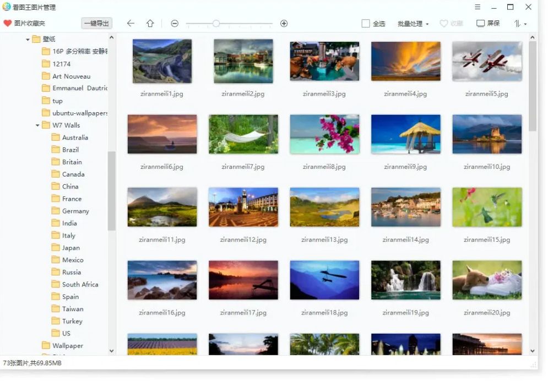
Task: Click the disabled favorite (收藏) button
Action: point(451,24)
